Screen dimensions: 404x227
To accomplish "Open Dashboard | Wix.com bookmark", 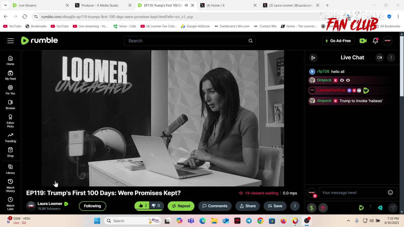I will (232, 26).
